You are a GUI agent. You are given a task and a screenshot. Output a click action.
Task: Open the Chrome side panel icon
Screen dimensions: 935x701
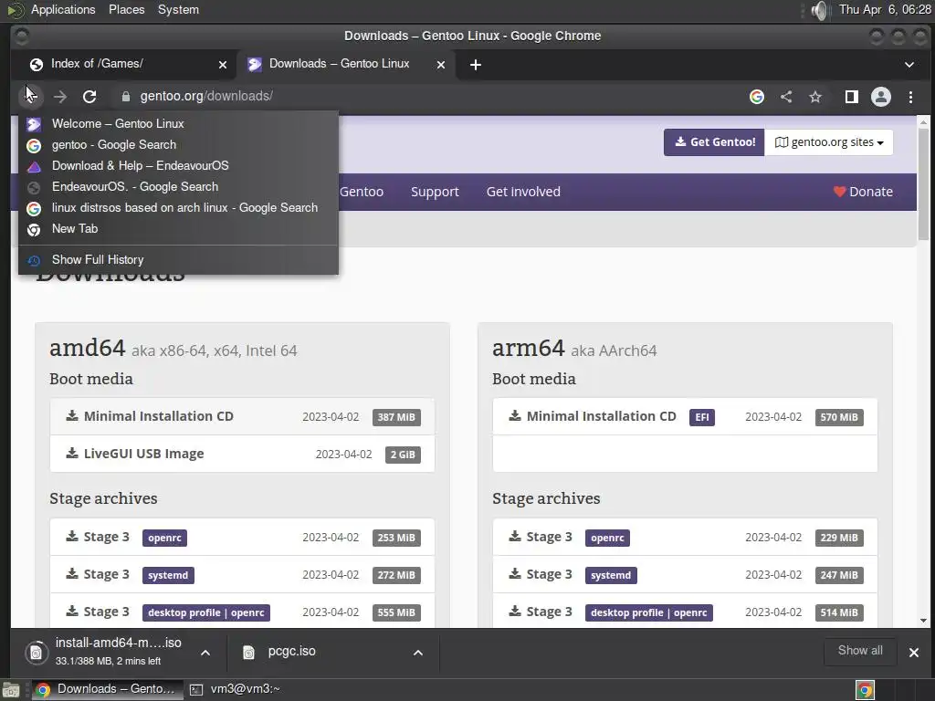pos(852,97)
